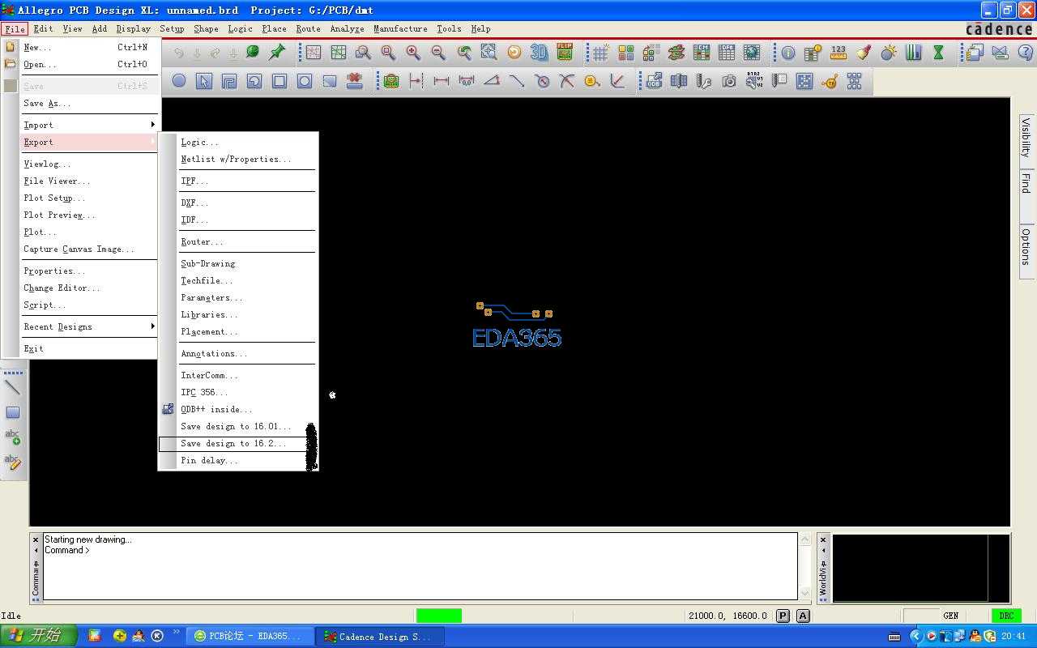This screenshot has width=1037, height=648.
Task: Open the 3D viewer toolbar icon
Action: 539,53
